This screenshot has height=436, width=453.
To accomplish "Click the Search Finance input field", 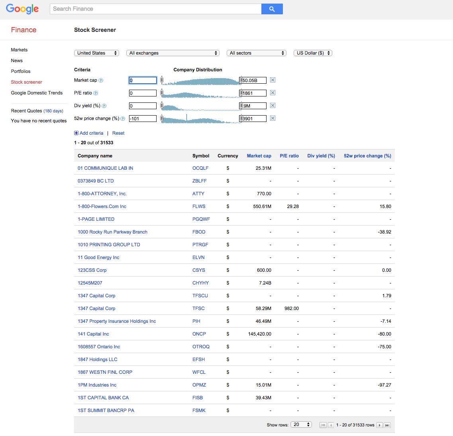I will point(156,9).
